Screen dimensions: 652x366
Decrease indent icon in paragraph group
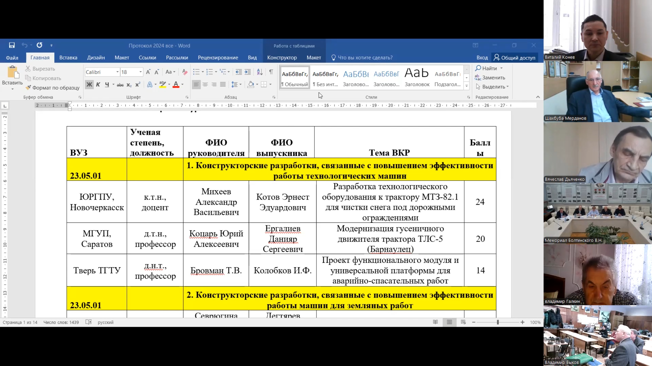pyautogui.click(x=238, y=72)
